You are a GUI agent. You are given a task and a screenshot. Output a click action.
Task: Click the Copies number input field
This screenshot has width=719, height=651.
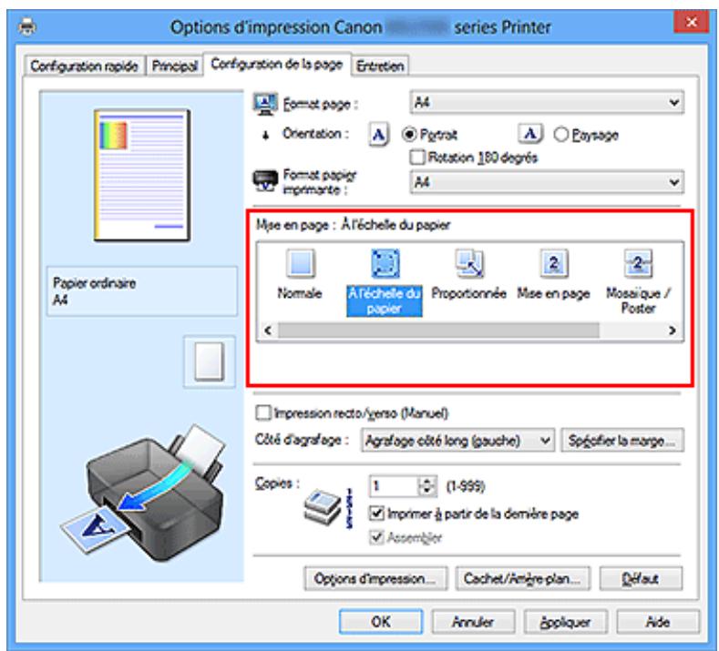(395, 486)
